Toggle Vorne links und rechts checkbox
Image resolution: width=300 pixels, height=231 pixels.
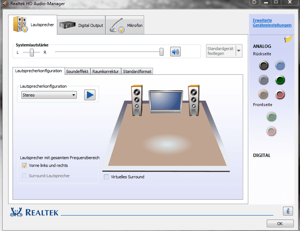pos(24,165)
